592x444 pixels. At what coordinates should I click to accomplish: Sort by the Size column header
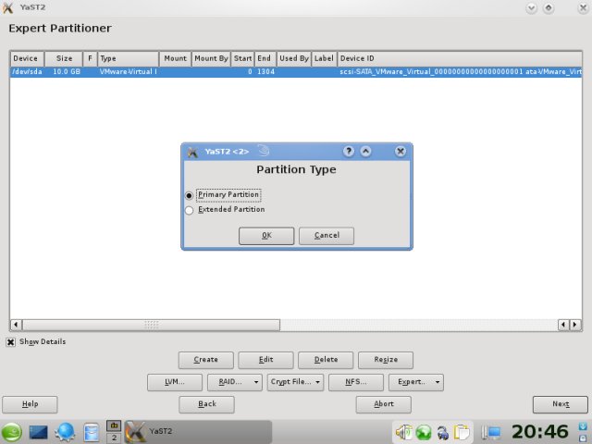(64, 58)
